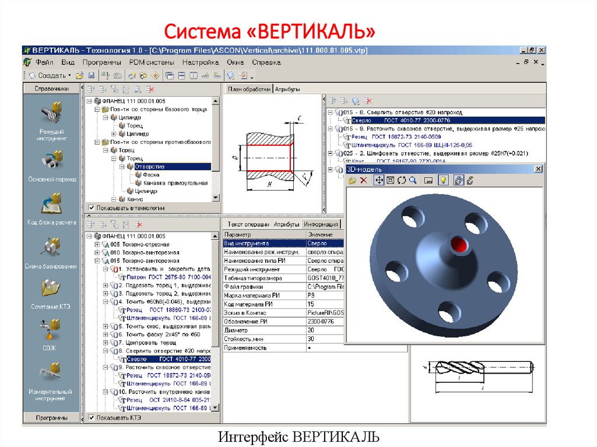Collapse the Отверстие tree node

click(x=122, y=167)
